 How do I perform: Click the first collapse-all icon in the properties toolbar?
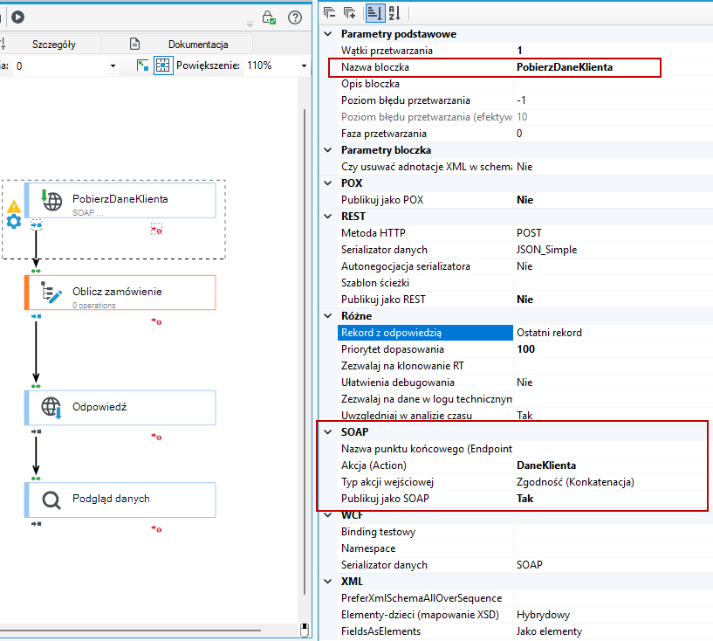pyautogui.click(x=329, y=13)
